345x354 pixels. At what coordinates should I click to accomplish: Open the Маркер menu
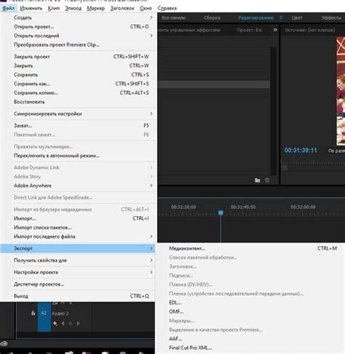click(96, 8)
